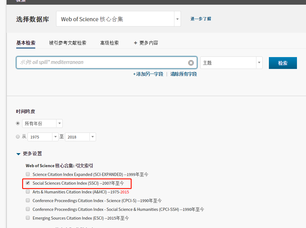The height and width of the screenshot is (228, 306).
Task: Enable the Emerging Sources Citation Index checkbox
Action: point(28,218)
